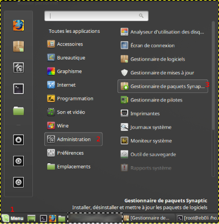Select the Administration category

click(73, 139)
